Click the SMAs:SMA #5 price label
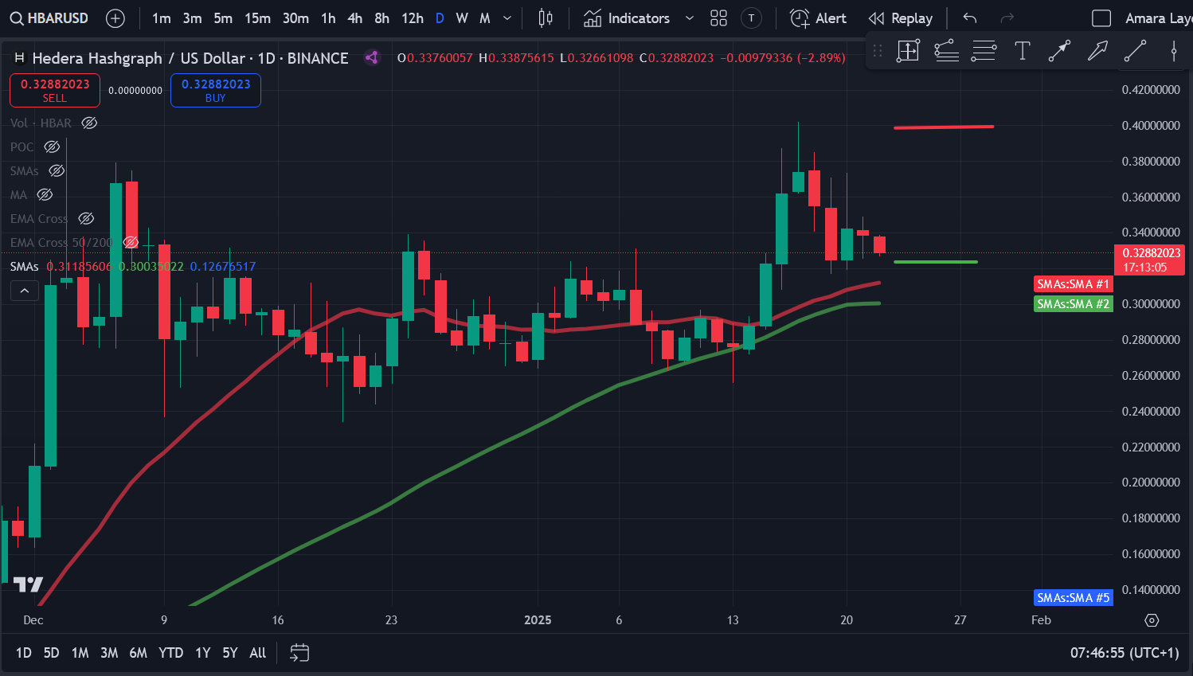Viewport: 1193px width, 676px height. [x=1073, y=597]
